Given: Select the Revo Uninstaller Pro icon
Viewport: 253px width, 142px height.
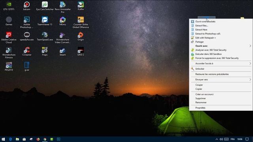Looking at the screenshot, I should pos(62,7).
